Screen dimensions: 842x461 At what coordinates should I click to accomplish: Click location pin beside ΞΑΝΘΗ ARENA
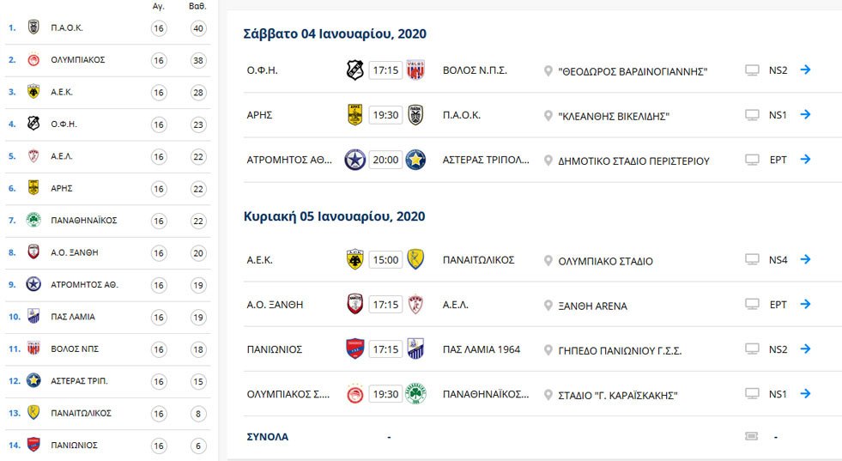pyautogui.click(x=548, y=306)
